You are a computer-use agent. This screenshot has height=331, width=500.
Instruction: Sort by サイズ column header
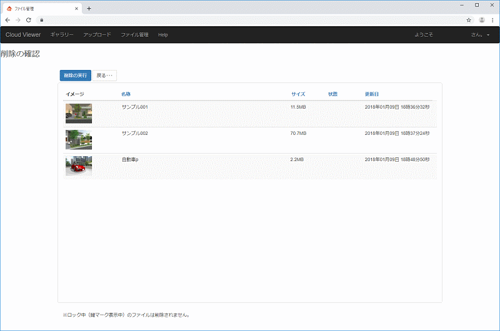pos(298,94)
